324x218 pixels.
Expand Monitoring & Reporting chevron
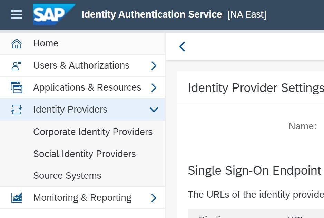point(154,198)
